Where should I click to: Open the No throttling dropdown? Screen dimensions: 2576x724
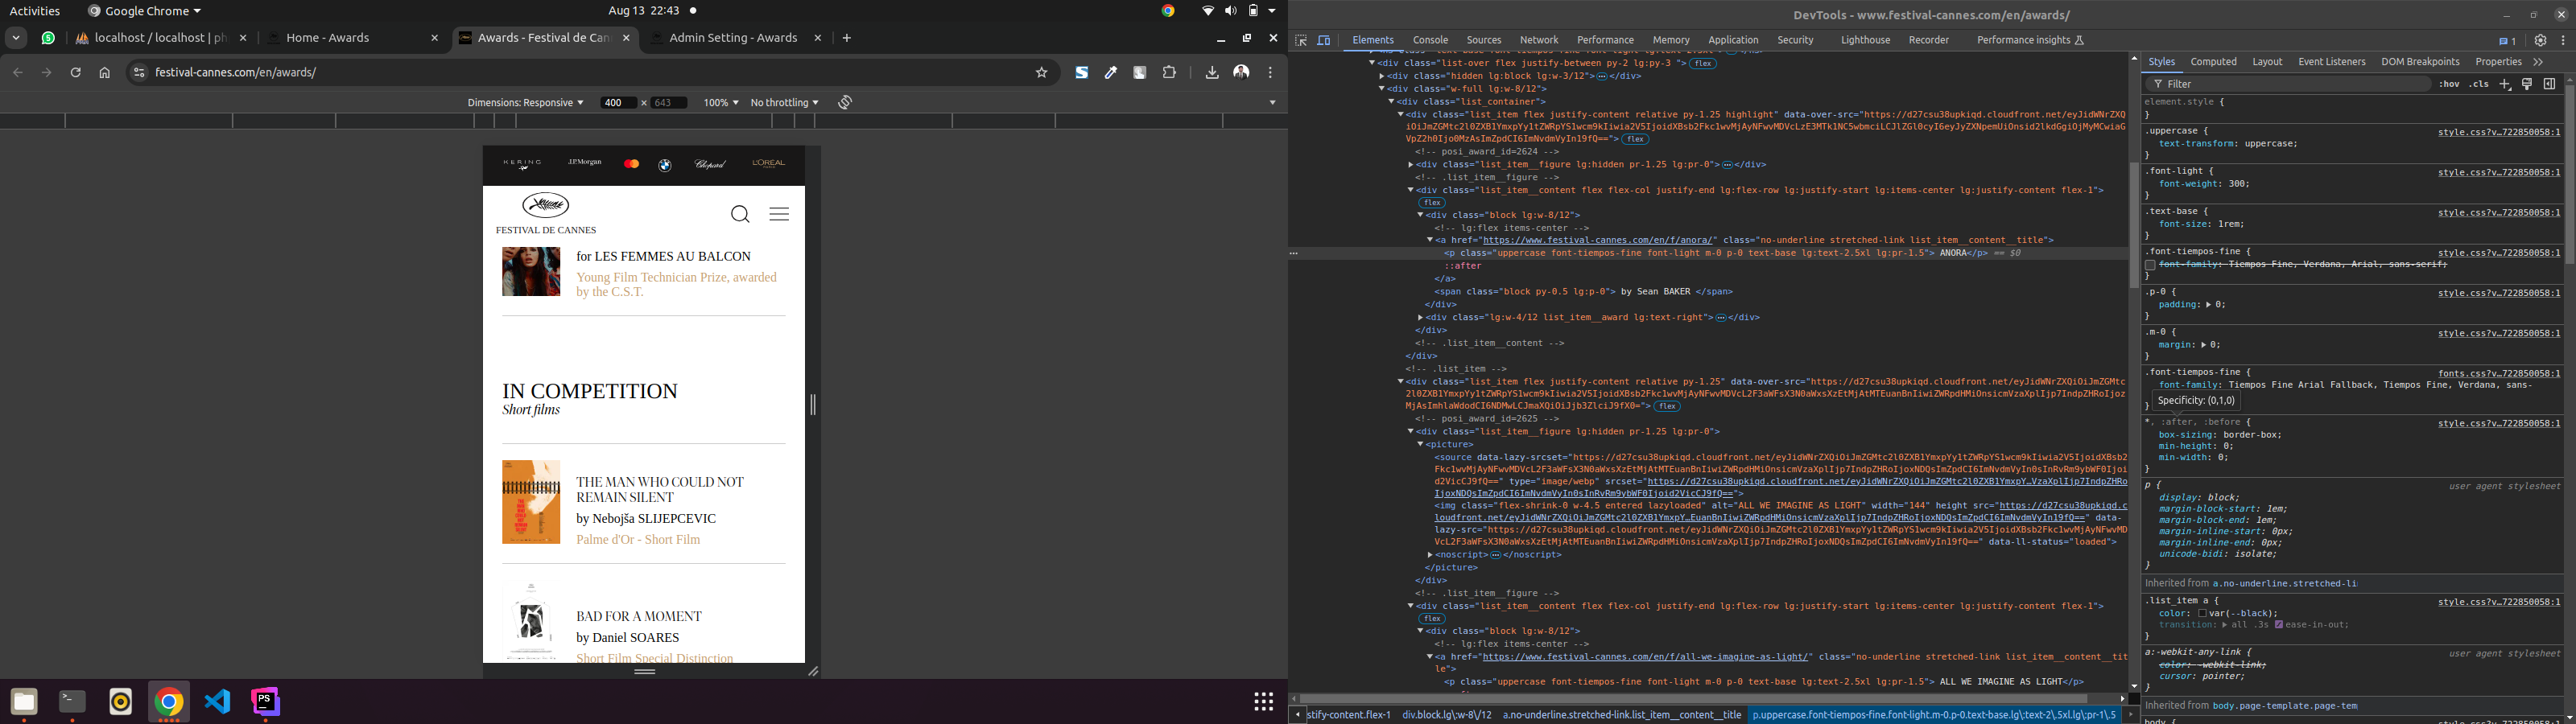point(784,103)
